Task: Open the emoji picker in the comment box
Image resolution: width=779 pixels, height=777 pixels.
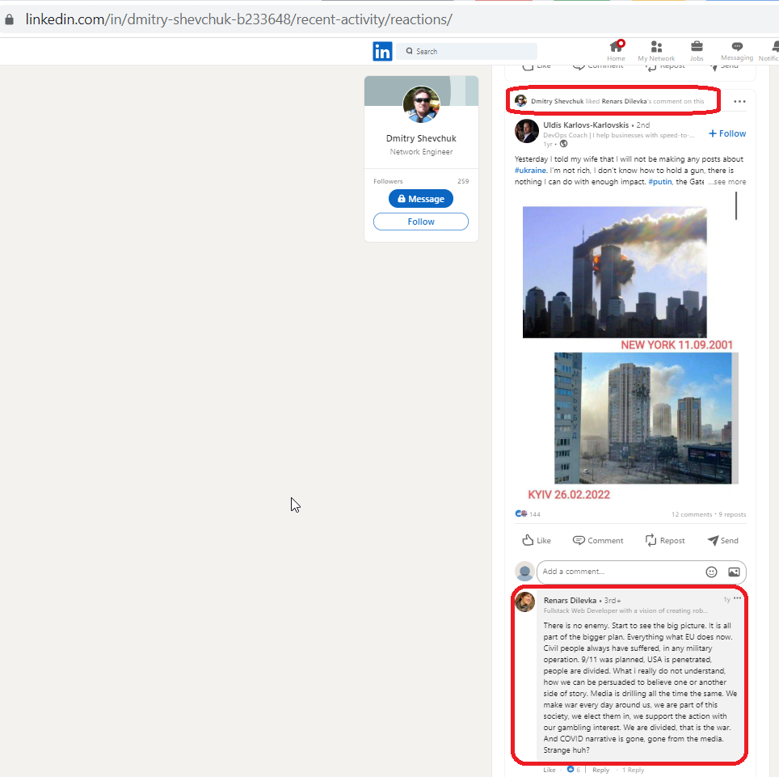Action: [x=711, y=572]
